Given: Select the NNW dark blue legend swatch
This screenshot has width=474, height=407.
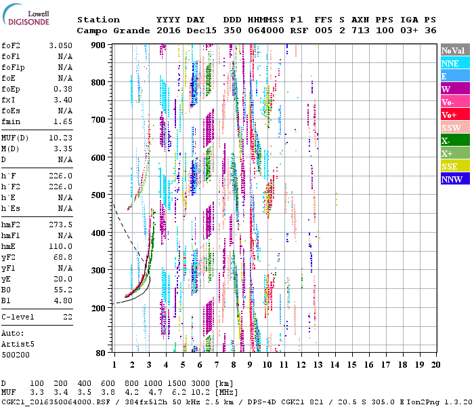Looking at the screenshot, I should click(455, 178).
